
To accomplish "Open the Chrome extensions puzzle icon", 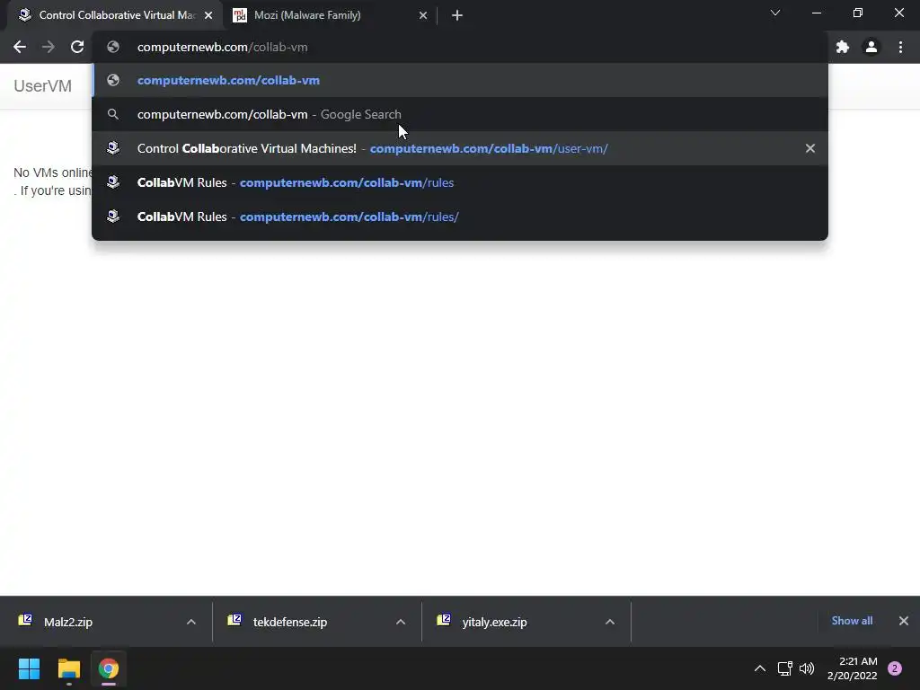I will pyautogui.click(x=843, y=47).
